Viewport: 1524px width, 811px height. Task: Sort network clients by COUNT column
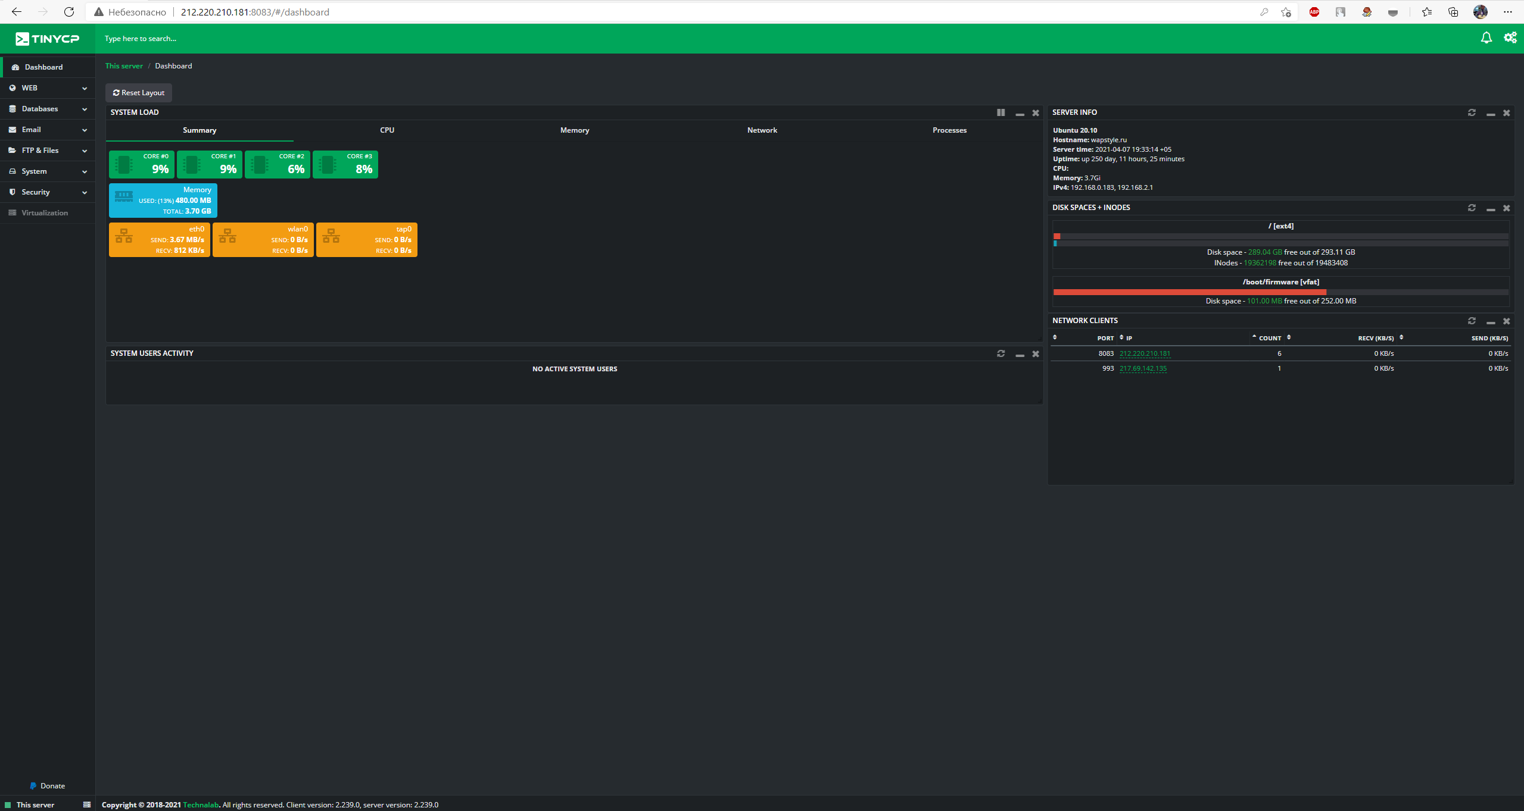coord(1270,338)
